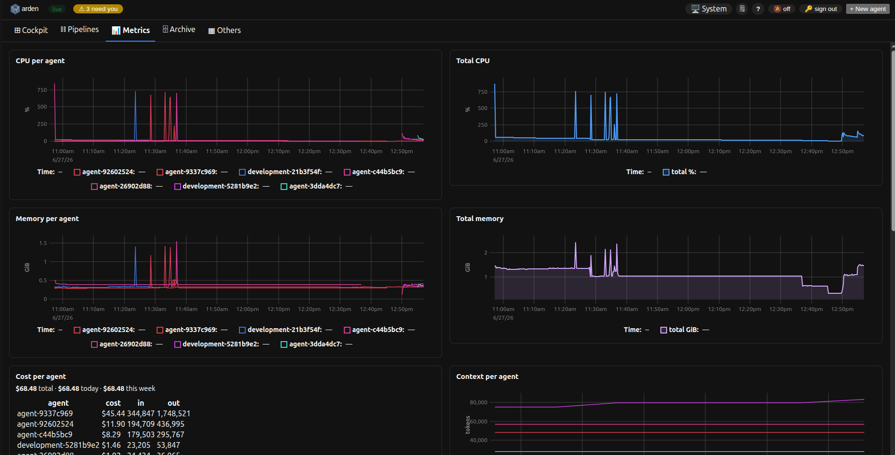
Task: Click the 'out' column header
Action: click(173, 403)
